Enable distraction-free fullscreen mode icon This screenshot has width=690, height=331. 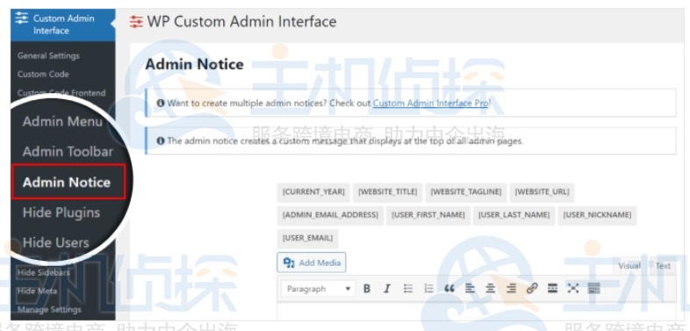[x=572, y=289]
